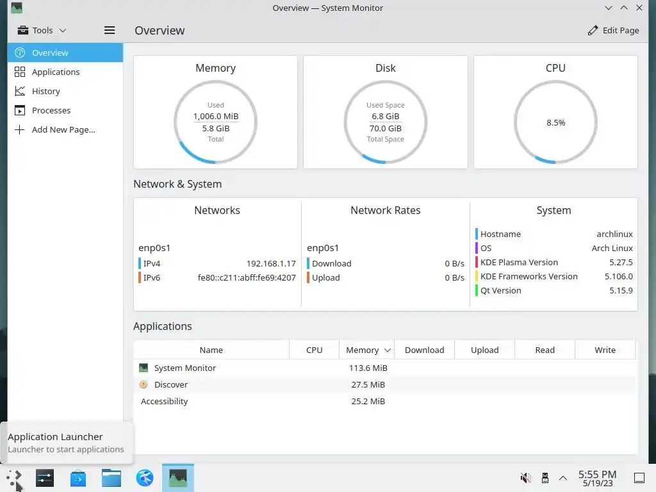
Task: Click the Show Desktop button in taskbar
Action: pyautogui.click(x=639, y=478)
